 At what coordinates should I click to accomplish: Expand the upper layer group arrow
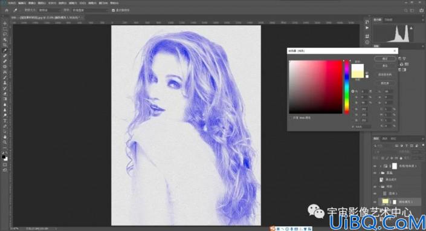point(380,173)
